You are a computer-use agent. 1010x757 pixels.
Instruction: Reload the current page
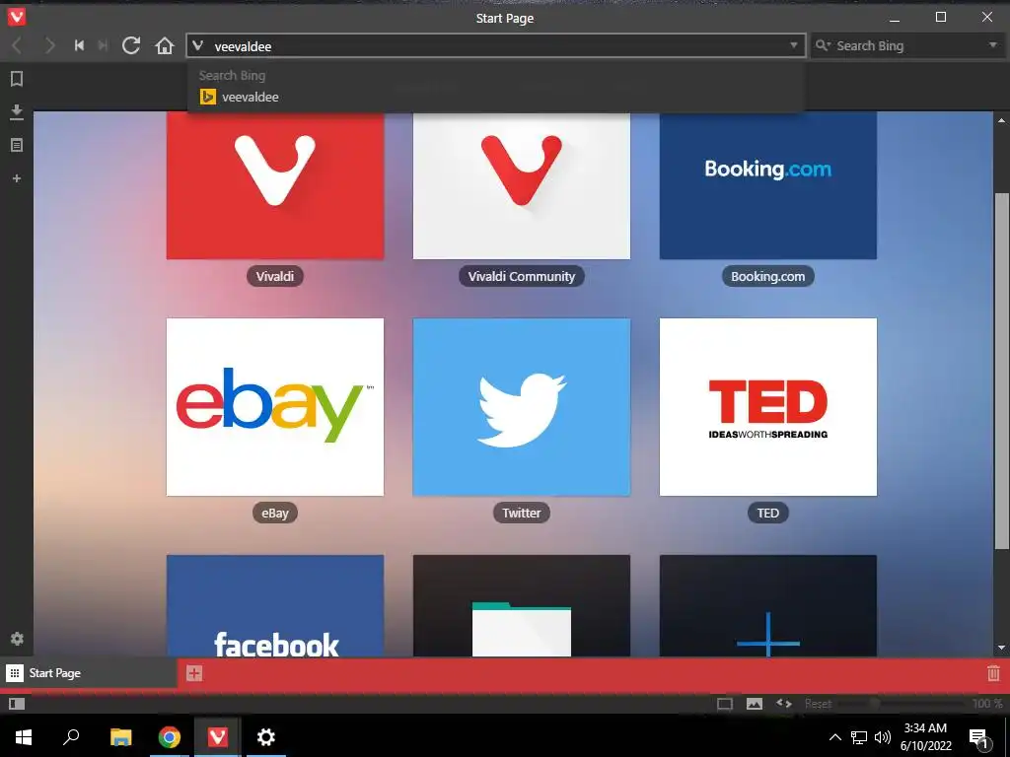[x=131, y=45]
